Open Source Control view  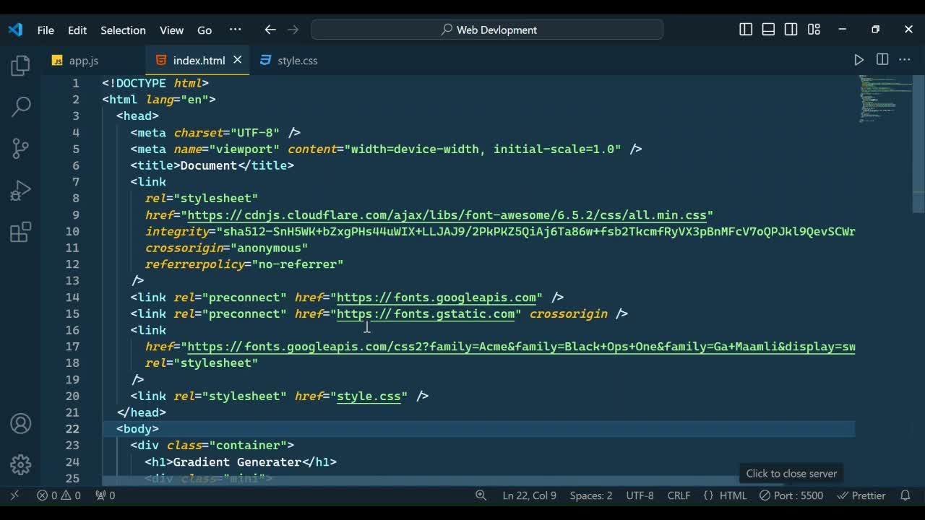coord(20,149)
